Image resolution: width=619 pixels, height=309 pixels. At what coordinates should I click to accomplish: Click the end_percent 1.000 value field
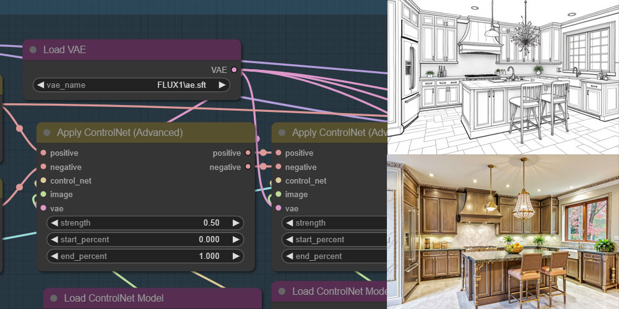(x=145, y=256)
